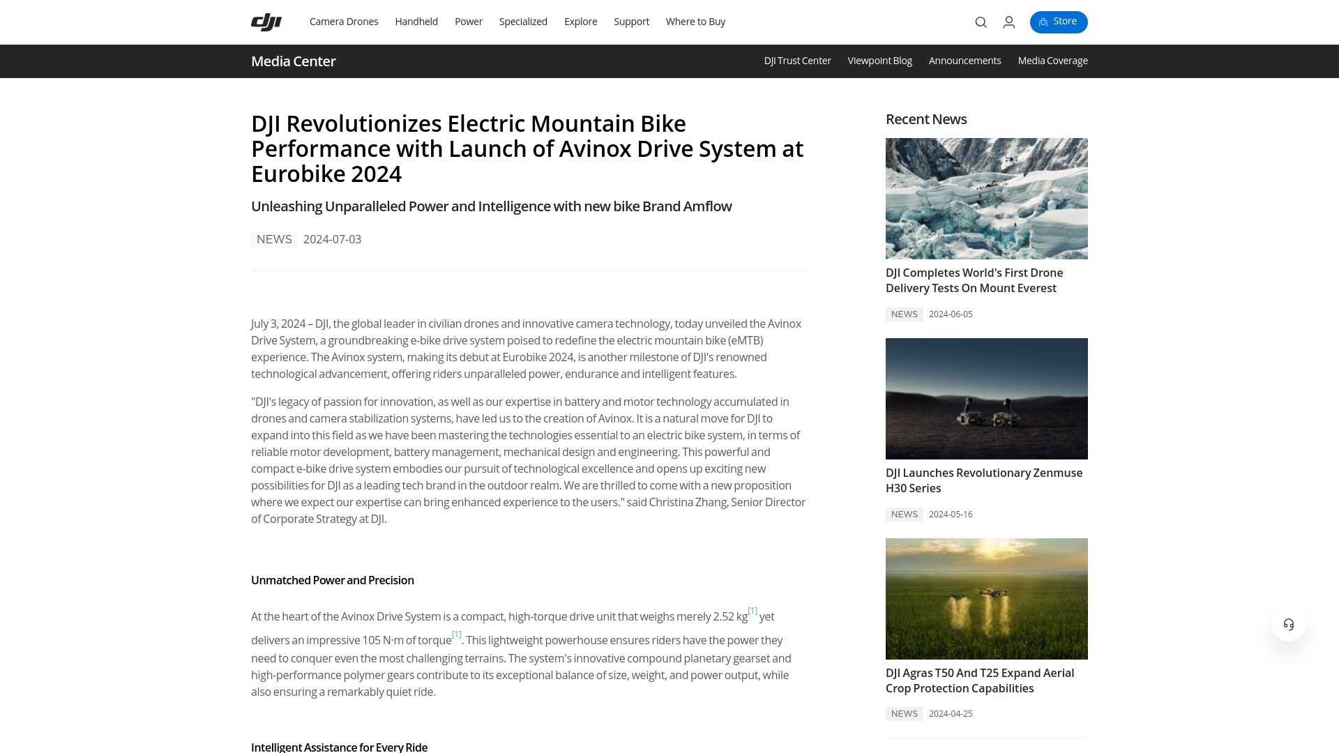Click Zenmuse H30 night thumbnail
This screenshot has height=753, width=1339.
click(986, 399)
